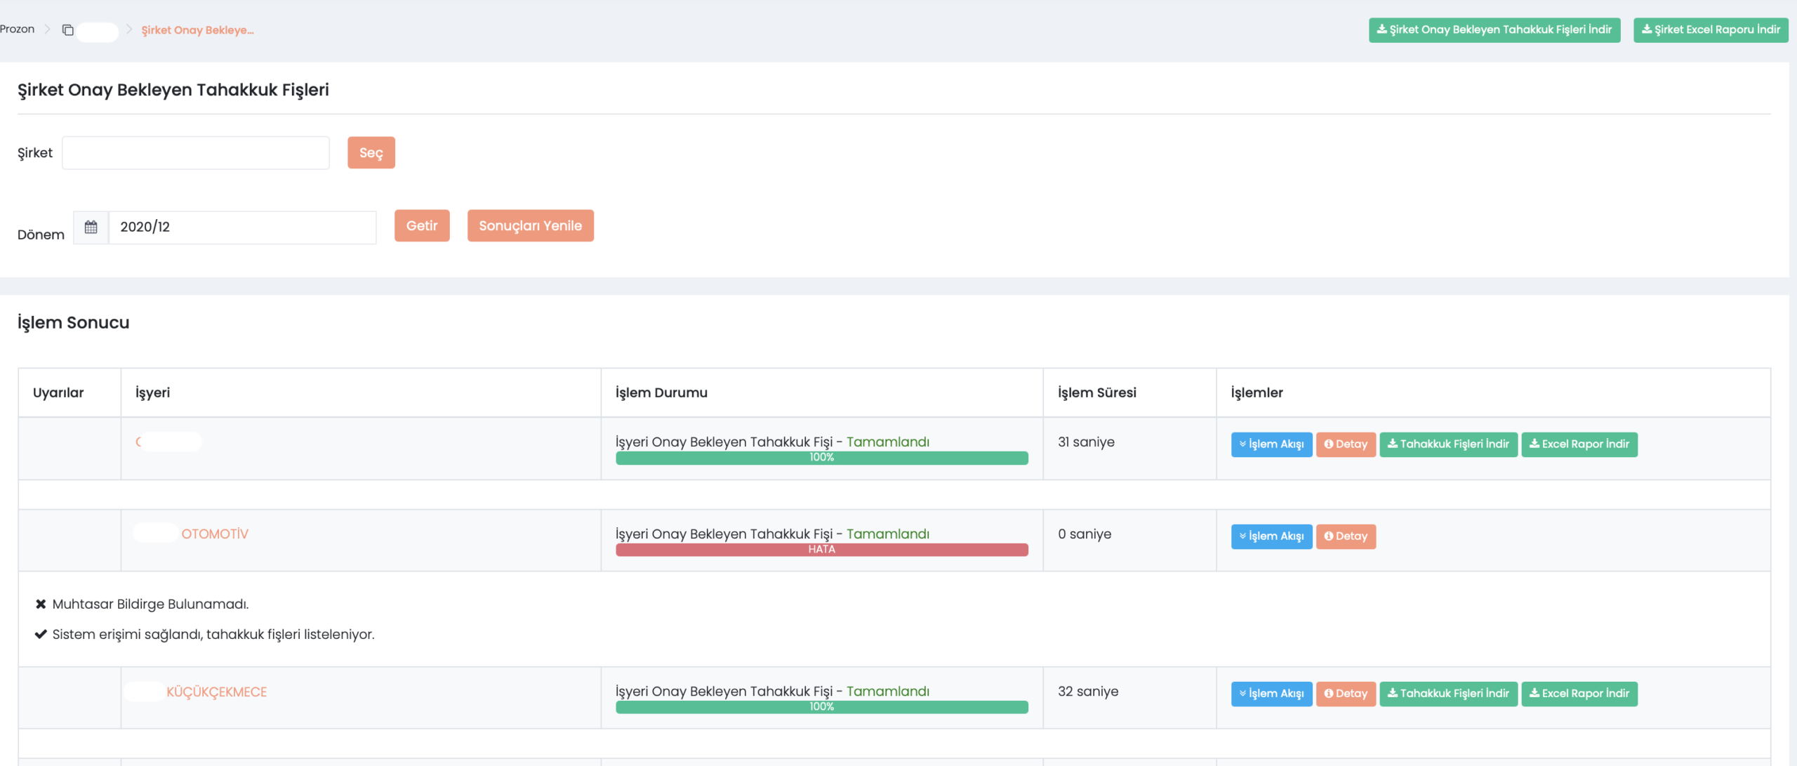This screenshot has height=766, width=1797.
Task: Expand İşlem Akışı for OTOMOTİV row
Action: tap(1271, 536)
